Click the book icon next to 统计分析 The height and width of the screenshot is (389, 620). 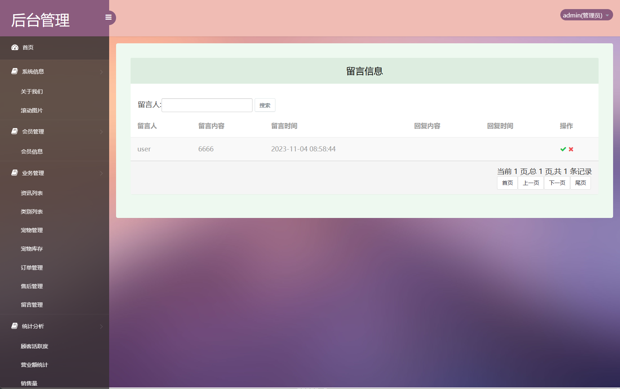coord(14,326)
